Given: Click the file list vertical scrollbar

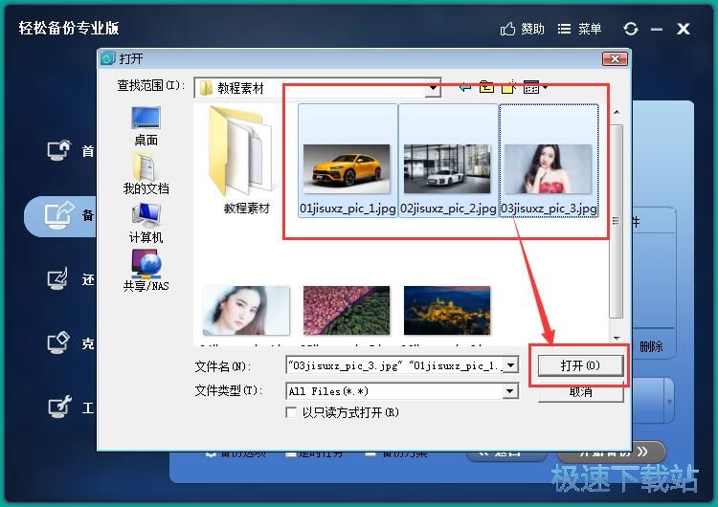Looking at the screenshot, I should [x=617, y=220].
